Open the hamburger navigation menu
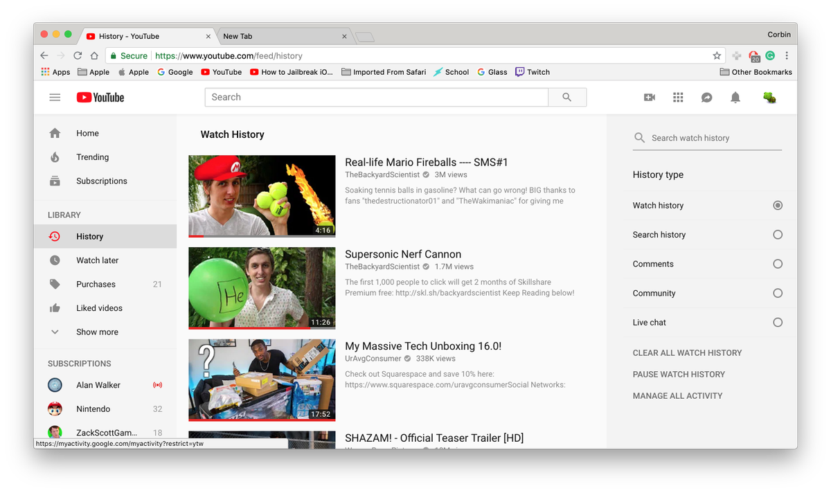 point(55,97)
